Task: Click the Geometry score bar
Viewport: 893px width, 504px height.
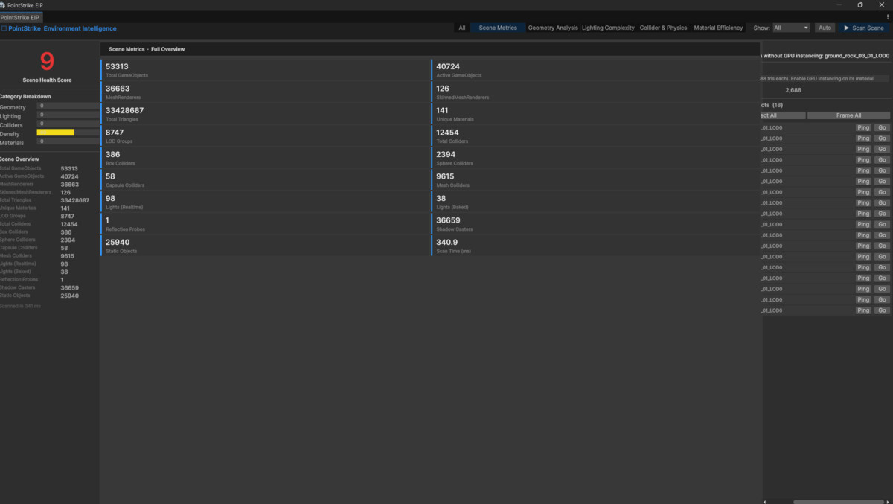Action: click(68, 106)
